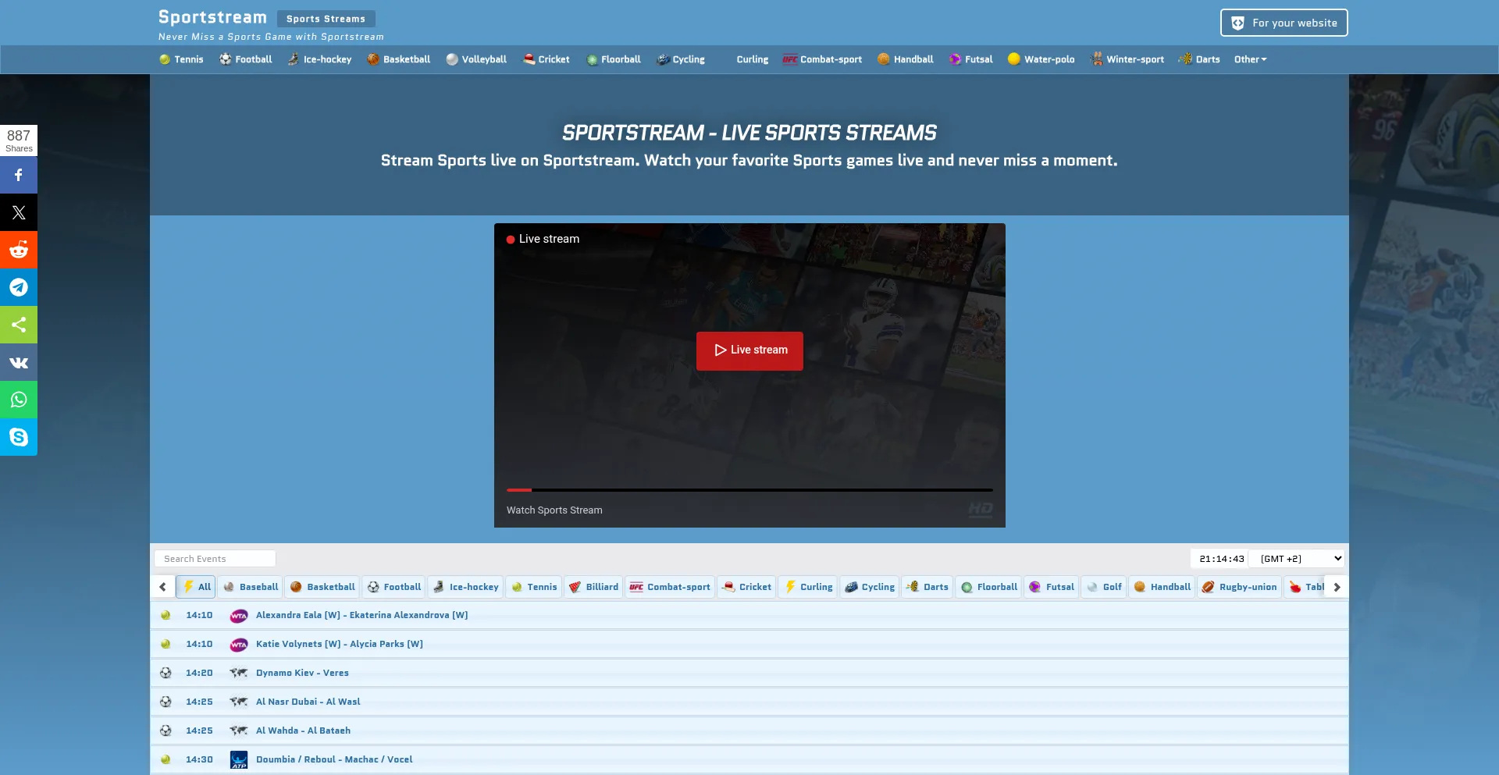The width and height of the screenshot is (1499, 775).
Task: Open Tennis in top navigation bar
Action: (x=181, y=59)
